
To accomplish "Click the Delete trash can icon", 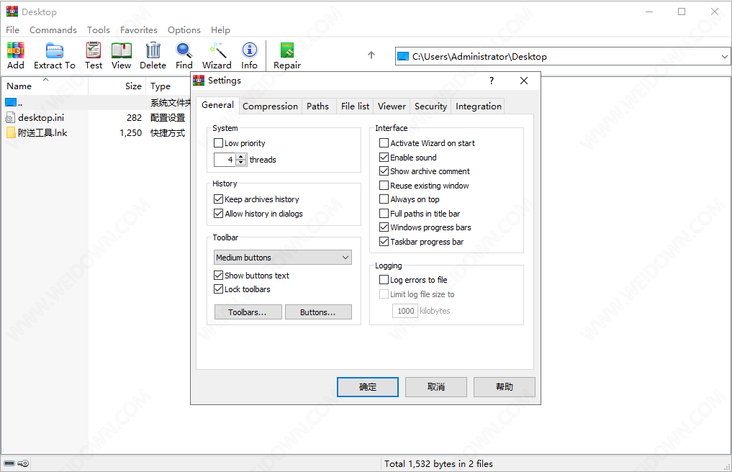I will (x=153, y=50).
